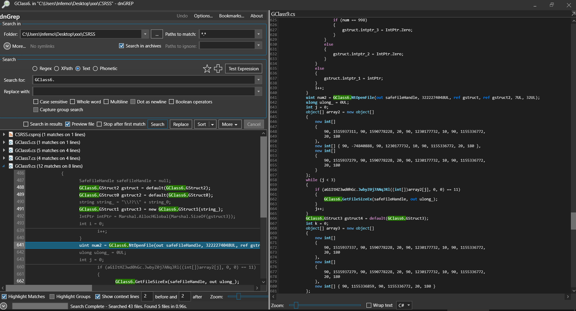Open Paths to ignore dropdown

pyautogui.click(x=259, y=46)
